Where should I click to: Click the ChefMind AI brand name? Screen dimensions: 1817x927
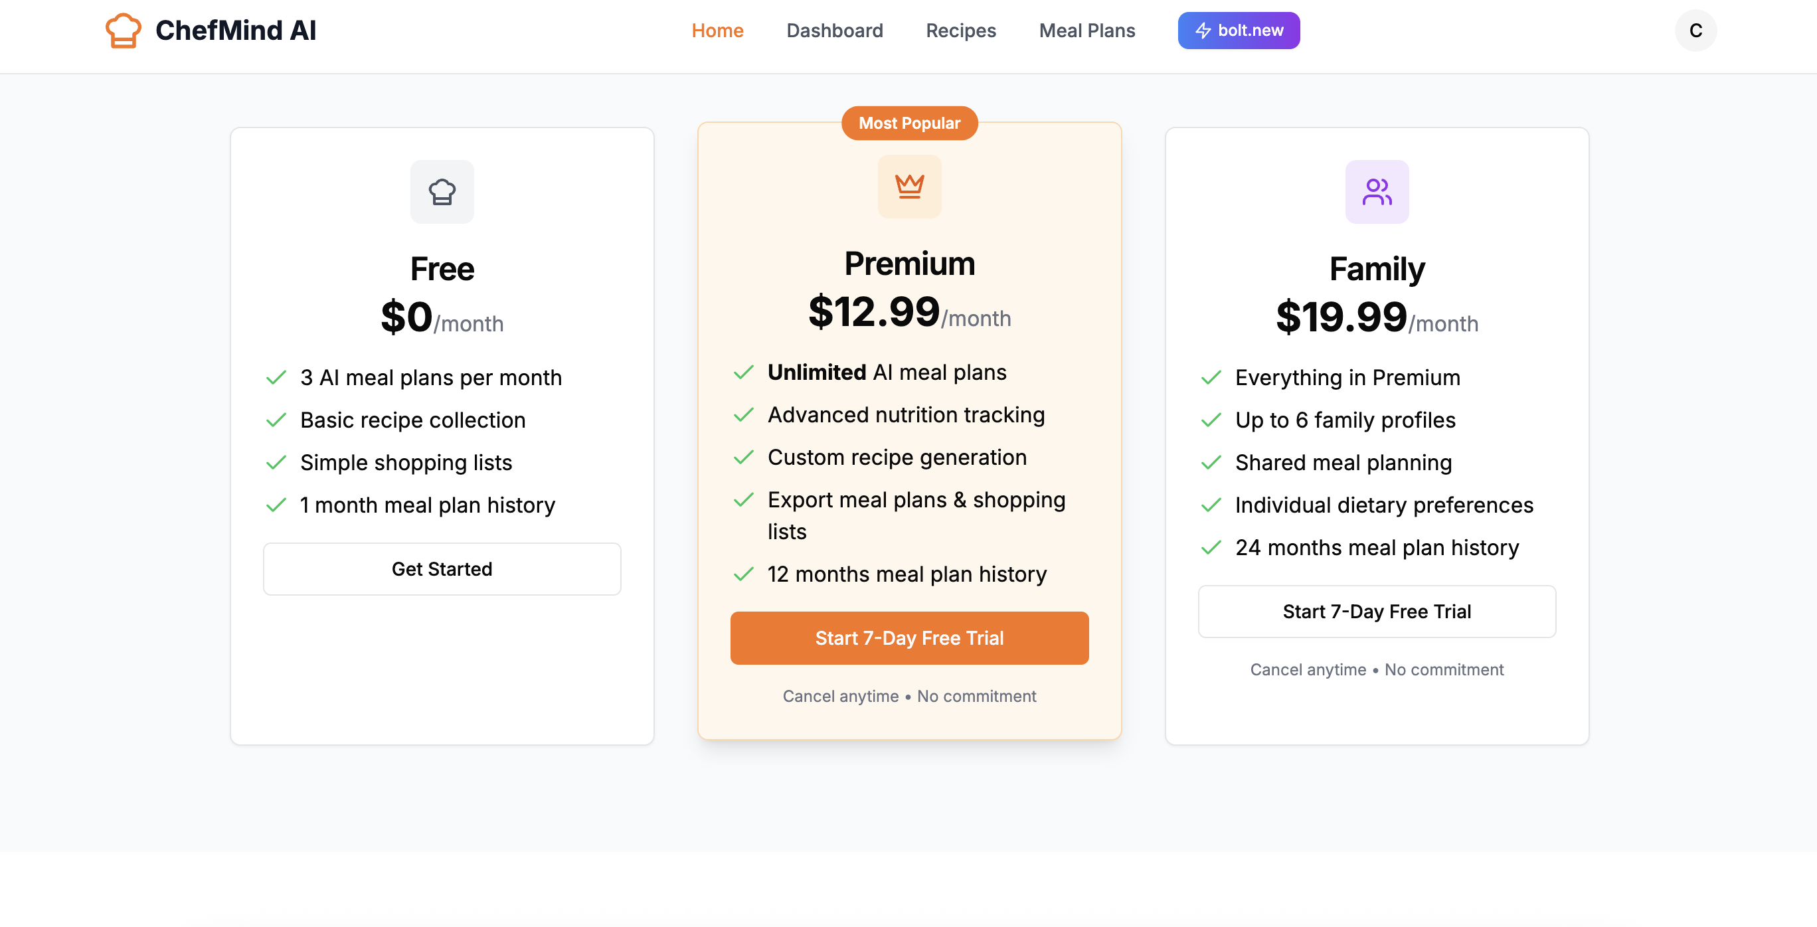[235, 31]
